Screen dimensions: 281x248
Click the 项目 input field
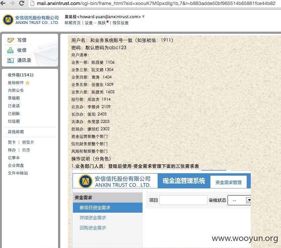click(x=183, y=200)
